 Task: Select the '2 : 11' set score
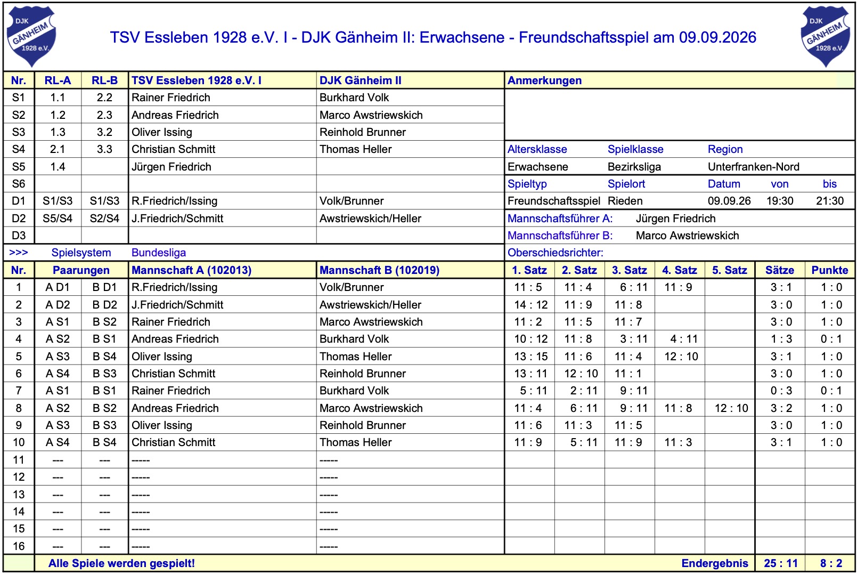(584, 391)
